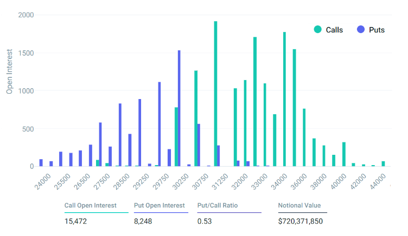Toggle the Calls series legend label
The image size is (408, 236).
334,30
